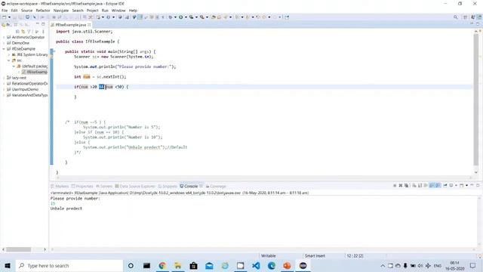Maximize the Package Explorer panel
The width and height of the screenshot is (483, 272).
click(43, 24)
